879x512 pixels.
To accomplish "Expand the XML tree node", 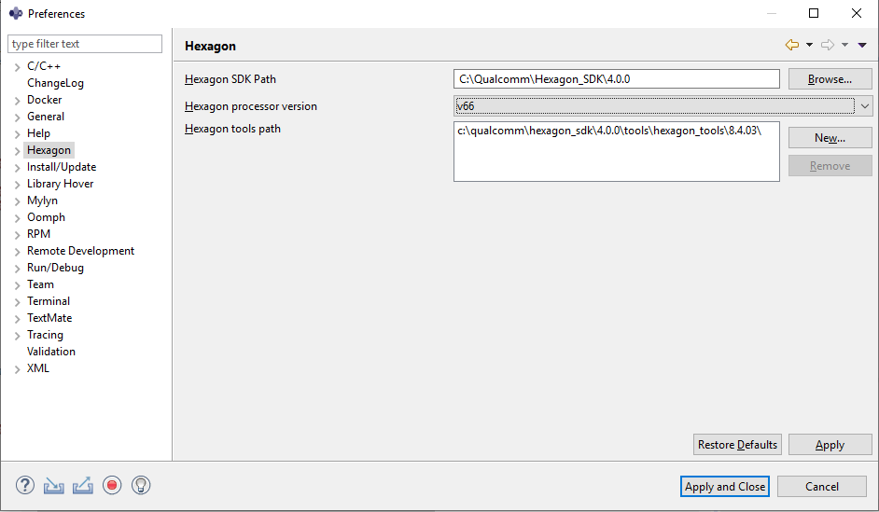I will [x=18, y=369].
